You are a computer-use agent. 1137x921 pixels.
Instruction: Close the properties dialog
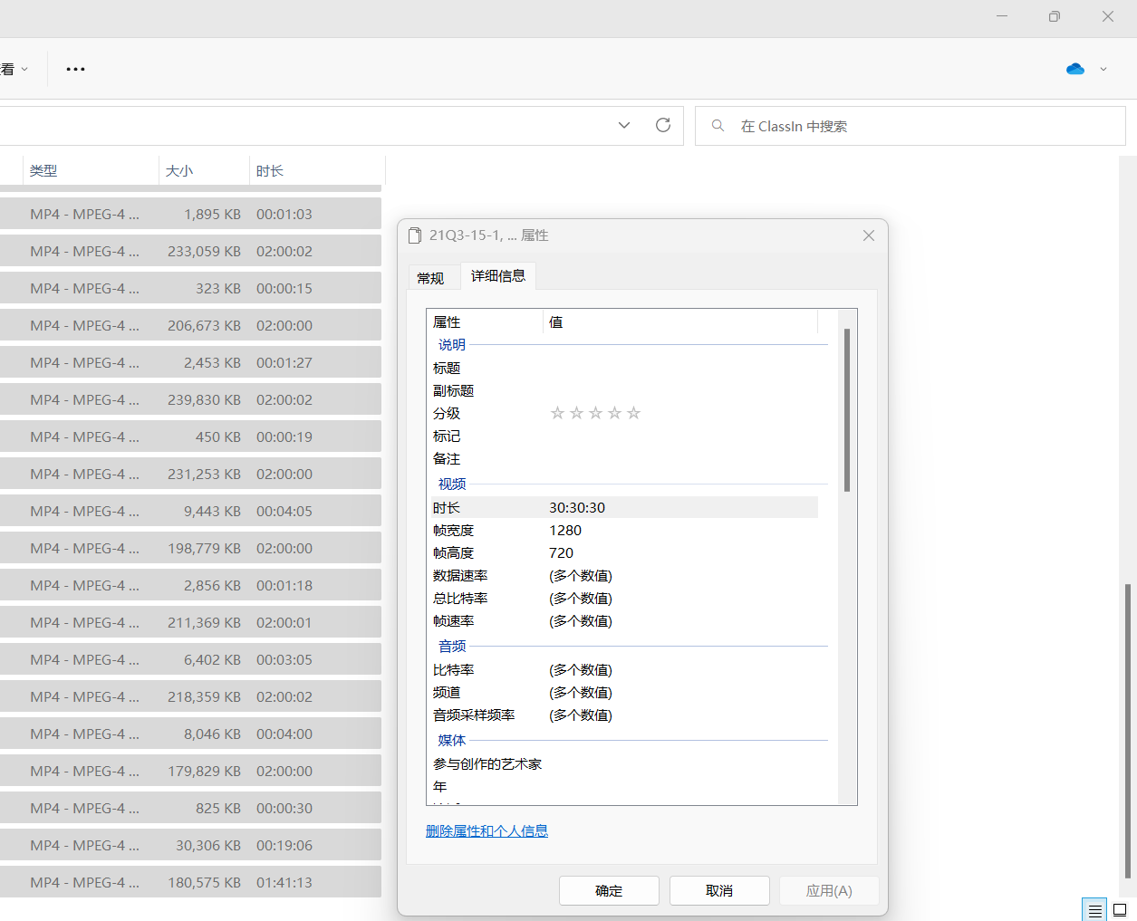point(868,235)
